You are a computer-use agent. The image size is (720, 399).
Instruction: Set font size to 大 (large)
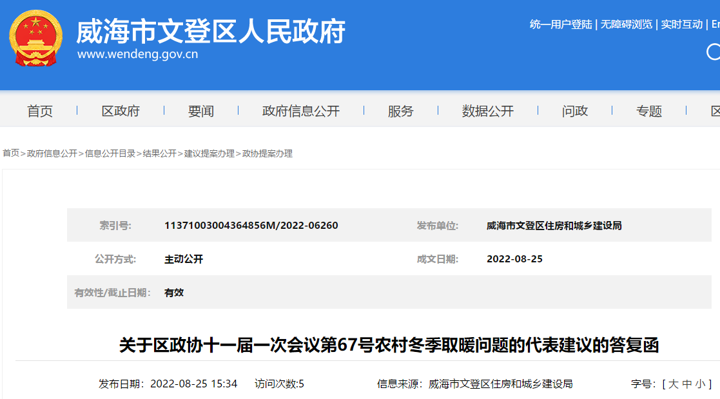(673, 383)
